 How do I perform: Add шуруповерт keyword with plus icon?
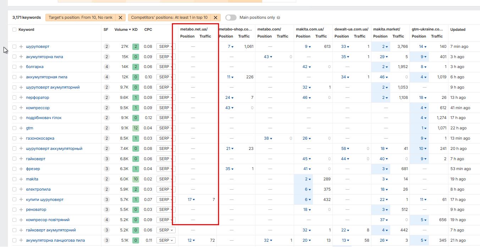pyautogui.click(x=21, y=46)
